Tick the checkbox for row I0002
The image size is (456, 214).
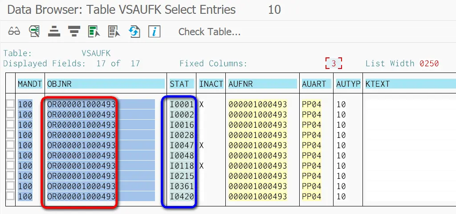(11, 114)
